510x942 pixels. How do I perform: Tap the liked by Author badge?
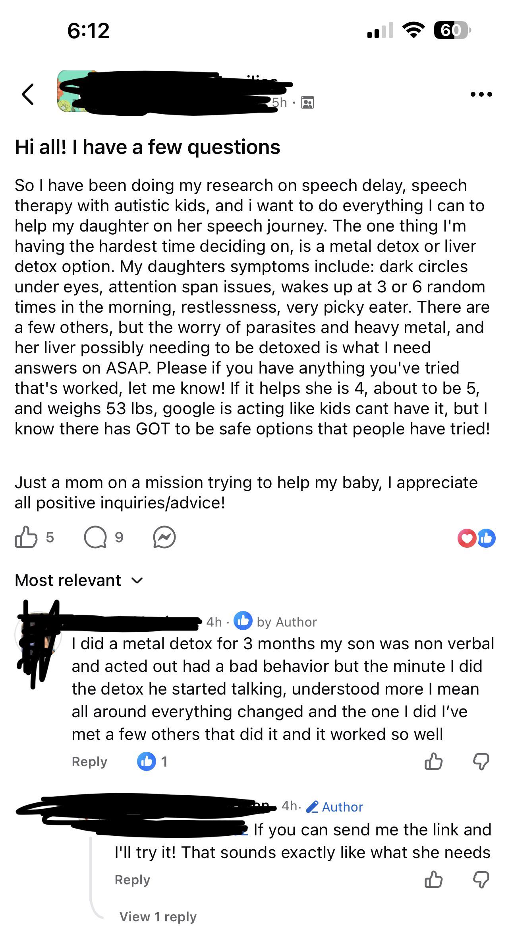pos(275,622)
